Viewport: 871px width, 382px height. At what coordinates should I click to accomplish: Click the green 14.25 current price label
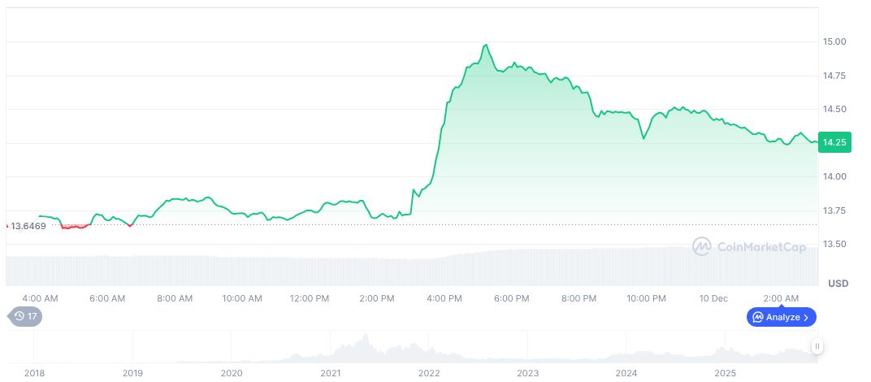click(x=834, y=143)
